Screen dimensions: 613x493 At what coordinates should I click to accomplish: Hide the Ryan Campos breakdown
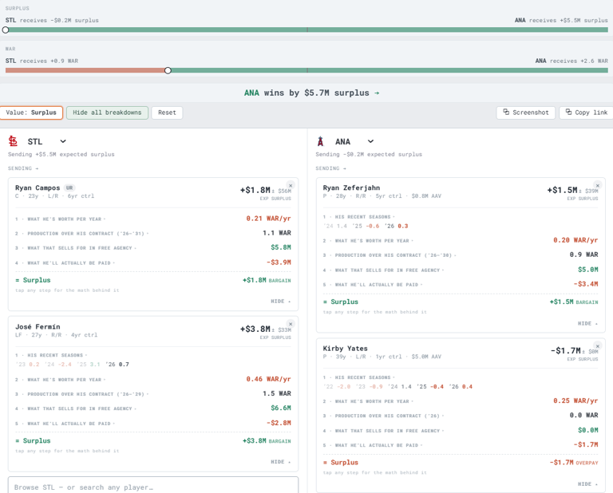point(281,302)
